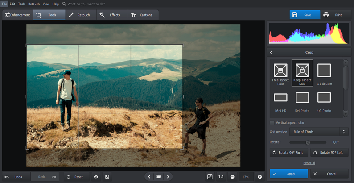Screen dimensions: 354x183
Task: Select the 5:4 Photo crop preset
Action: [x=302, y=97]
